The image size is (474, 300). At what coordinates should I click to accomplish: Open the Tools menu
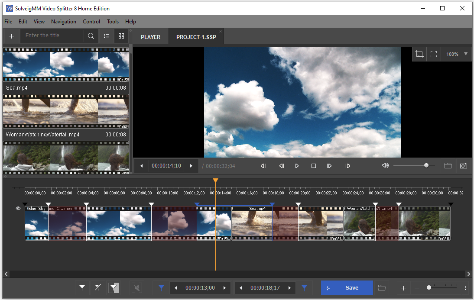click(113, 22)
